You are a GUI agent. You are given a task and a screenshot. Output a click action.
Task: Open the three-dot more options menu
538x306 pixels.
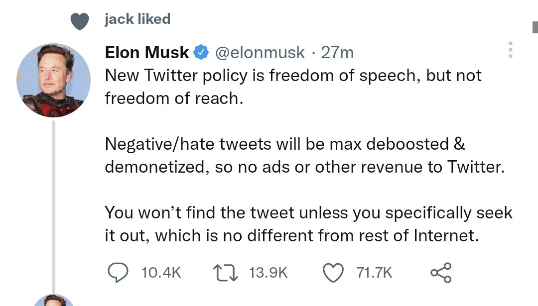click(510, 50)
